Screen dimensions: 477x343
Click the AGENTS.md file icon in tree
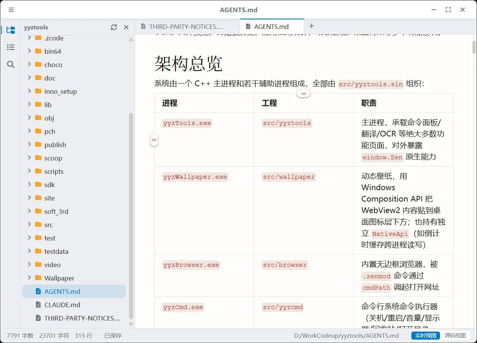(38, 291)
